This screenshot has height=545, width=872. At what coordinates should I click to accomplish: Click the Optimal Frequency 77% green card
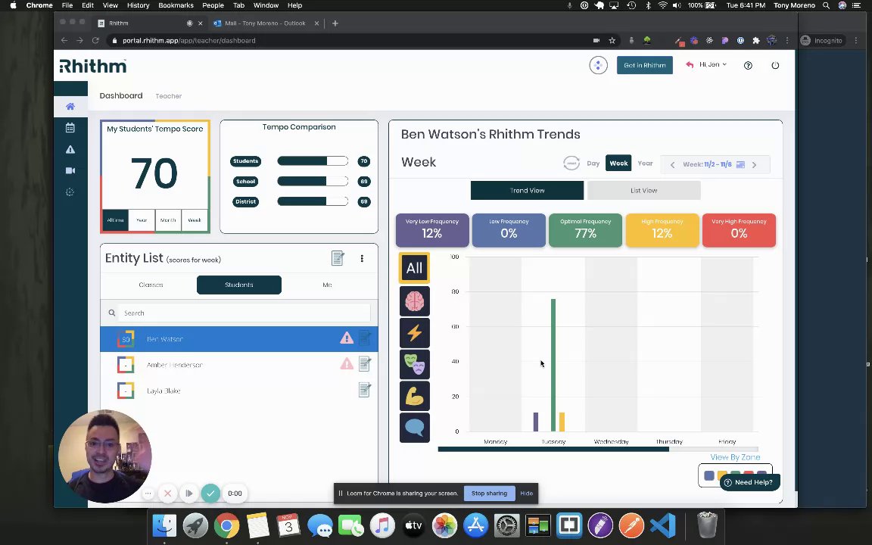pyautogui.click(x=586, y=230)
